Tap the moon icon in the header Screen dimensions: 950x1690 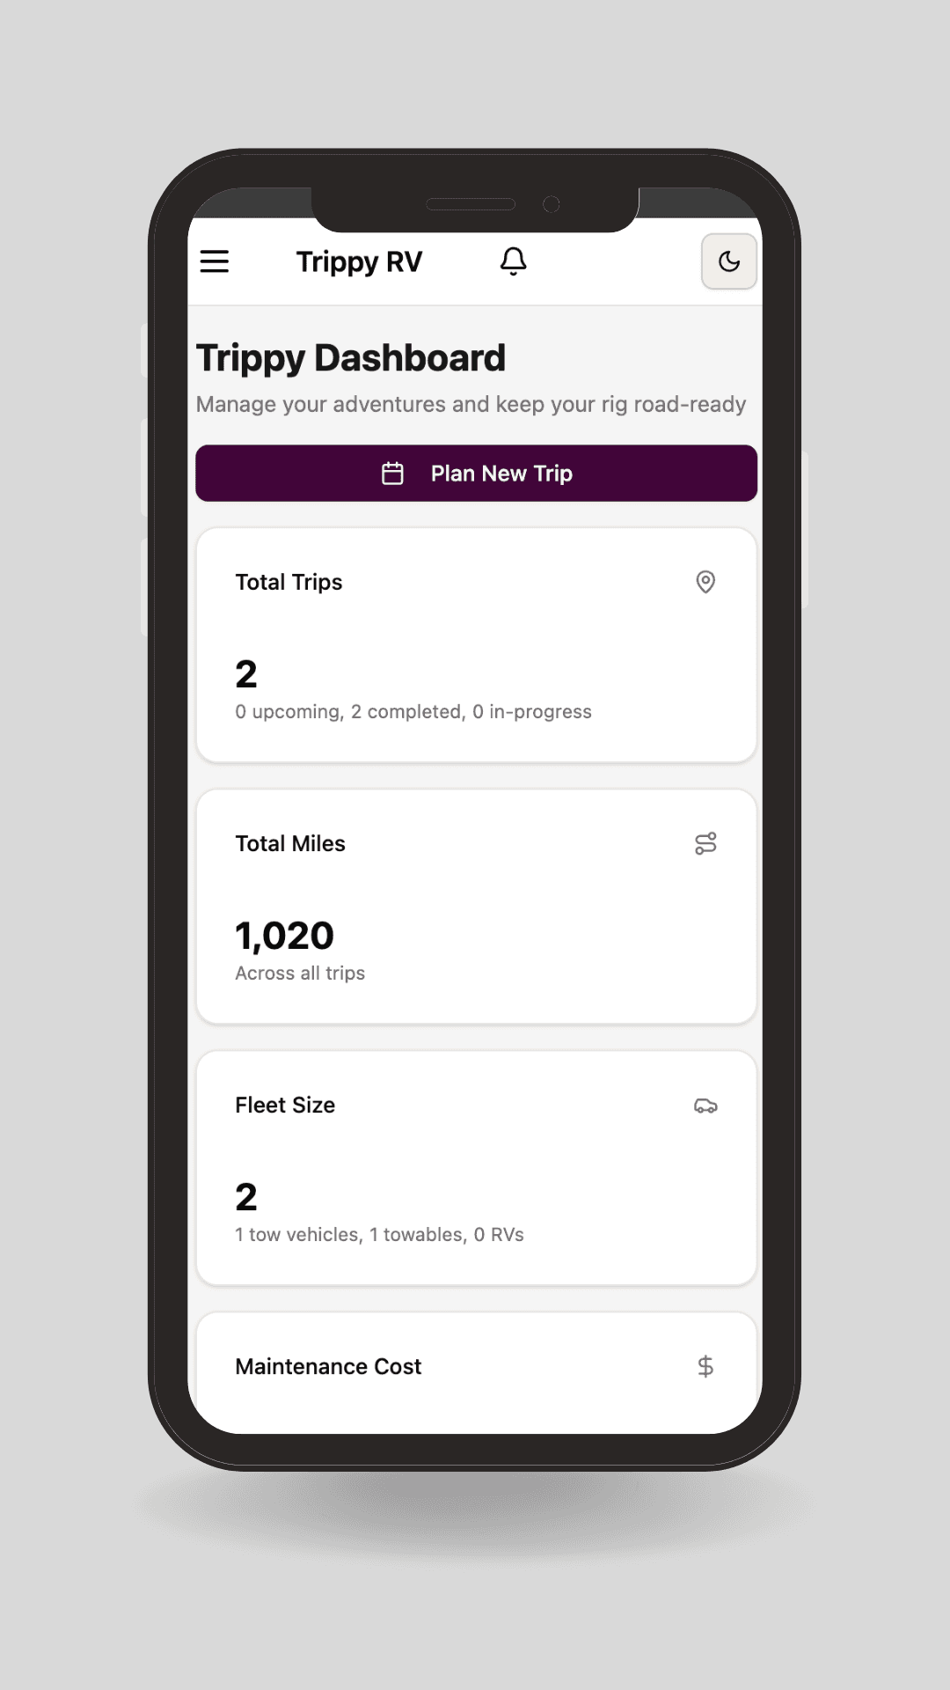pyautogui.click(x=729, y=261)
